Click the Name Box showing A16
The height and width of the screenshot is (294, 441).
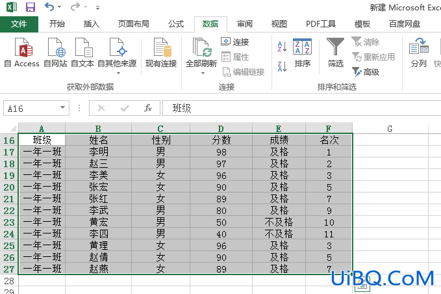[x=32, y=108]
